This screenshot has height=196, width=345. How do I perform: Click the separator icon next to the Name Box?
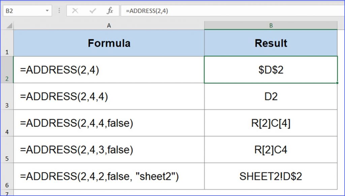59,10
